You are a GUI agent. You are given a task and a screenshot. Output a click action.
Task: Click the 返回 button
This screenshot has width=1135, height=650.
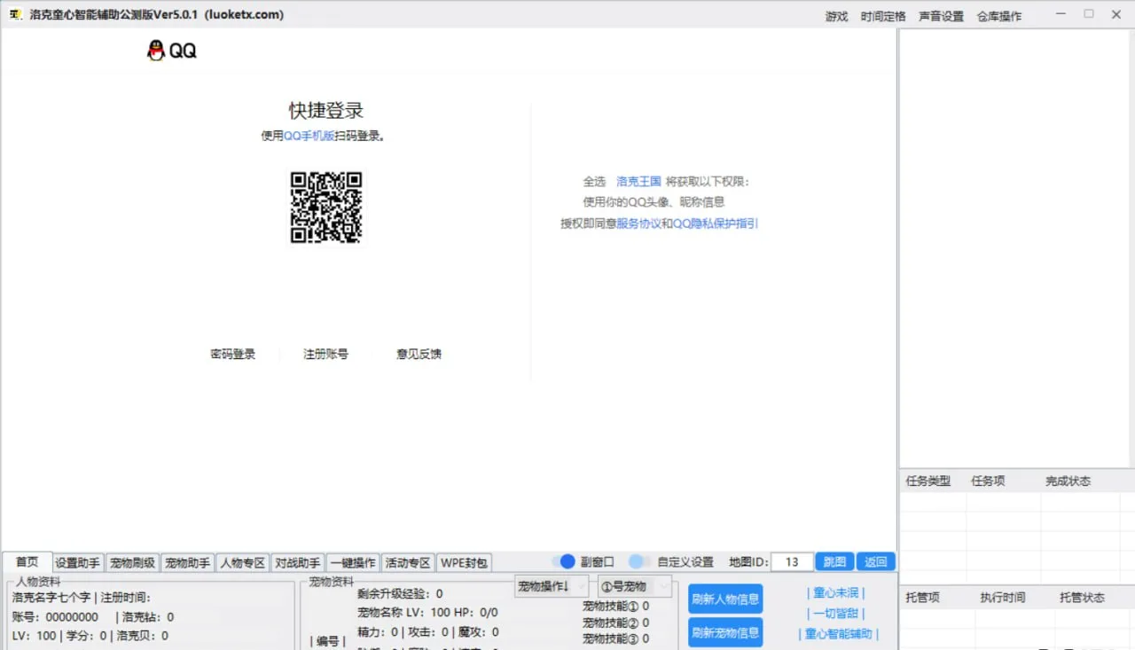pos(876,561)
